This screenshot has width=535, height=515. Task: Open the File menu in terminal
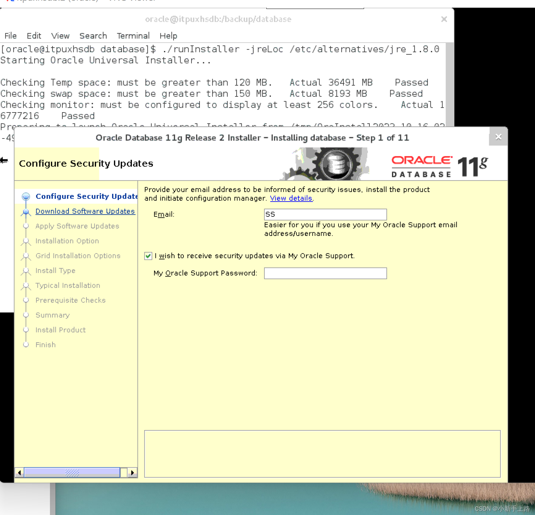11,36
